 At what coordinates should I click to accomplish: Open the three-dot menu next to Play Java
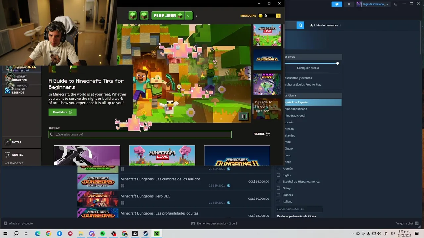point(197,16)
